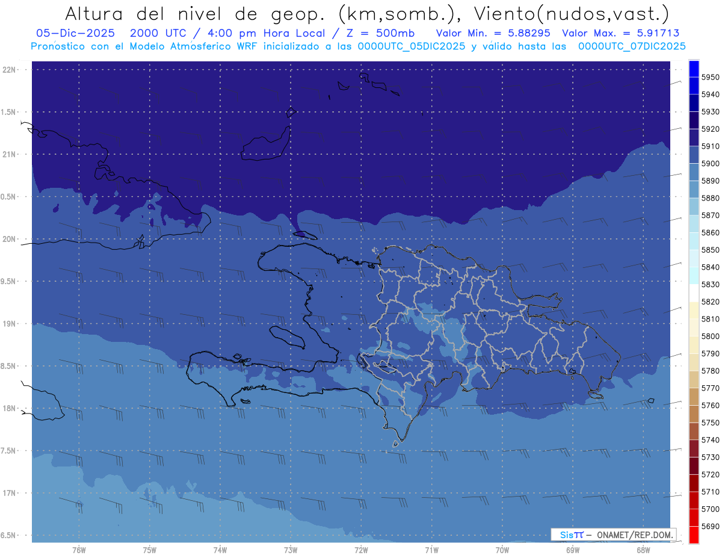Click the 'Valor Min. = 5.88295' text

coord(493,34)
